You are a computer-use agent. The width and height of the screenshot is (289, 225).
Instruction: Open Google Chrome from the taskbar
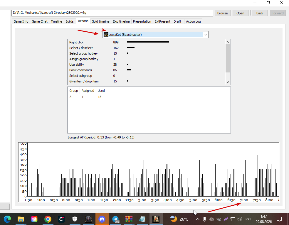(48, 219)
